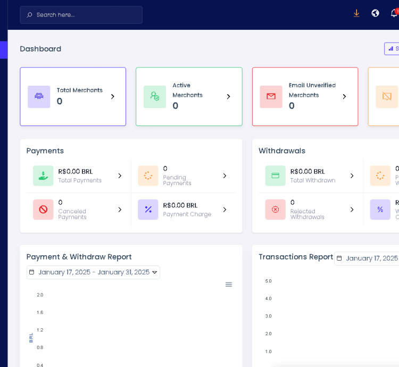Click the Total Payments hand-coin icon

coord(43,176)
